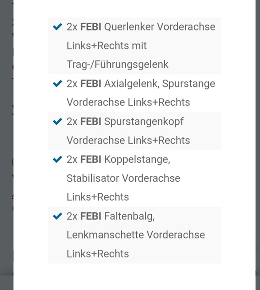The image size is (260, 290).
Task: Click the Koppelstange item text
Action: click(137, 159)
